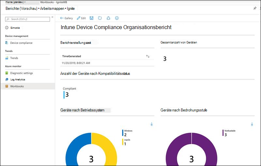Click the Compliant tile count
Image resolution: width=261 pixels, height=166 pixels.
[x=67, y=95]
